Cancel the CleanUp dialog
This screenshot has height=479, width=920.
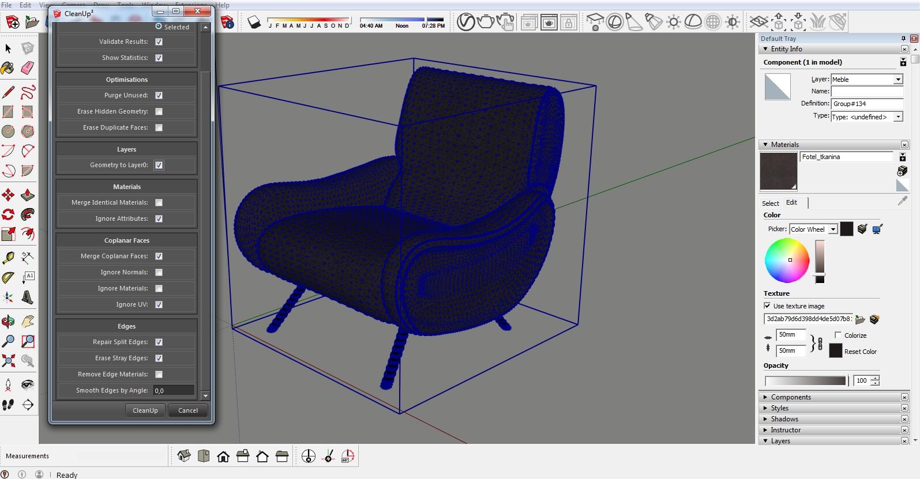coord(188,410)
